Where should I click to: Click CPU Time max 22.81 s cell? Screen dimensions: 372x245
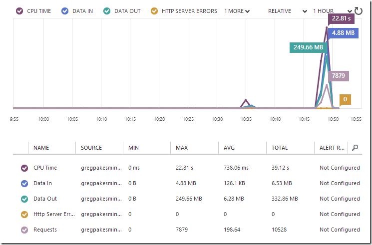pyautogui.click(x=184, y=168)
